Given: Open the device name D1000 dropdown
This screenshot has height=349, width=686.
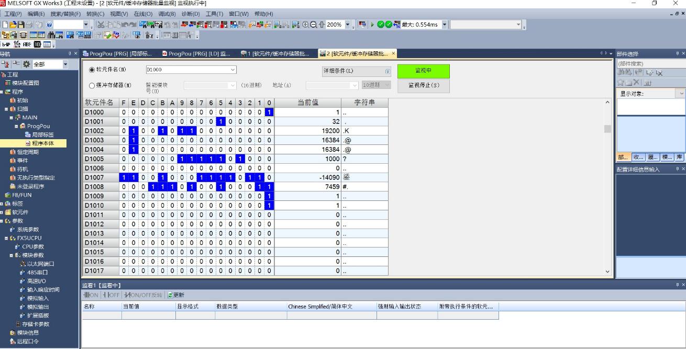Looking at the screenshot, I should [233, 70].
